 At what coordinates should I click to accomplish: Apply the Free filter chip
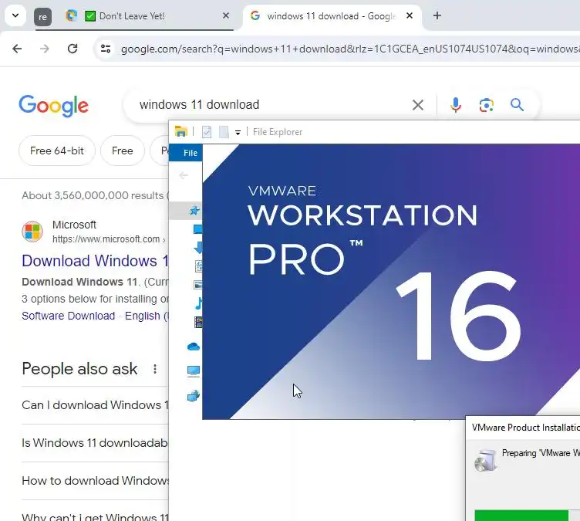[x=123, y=151]
